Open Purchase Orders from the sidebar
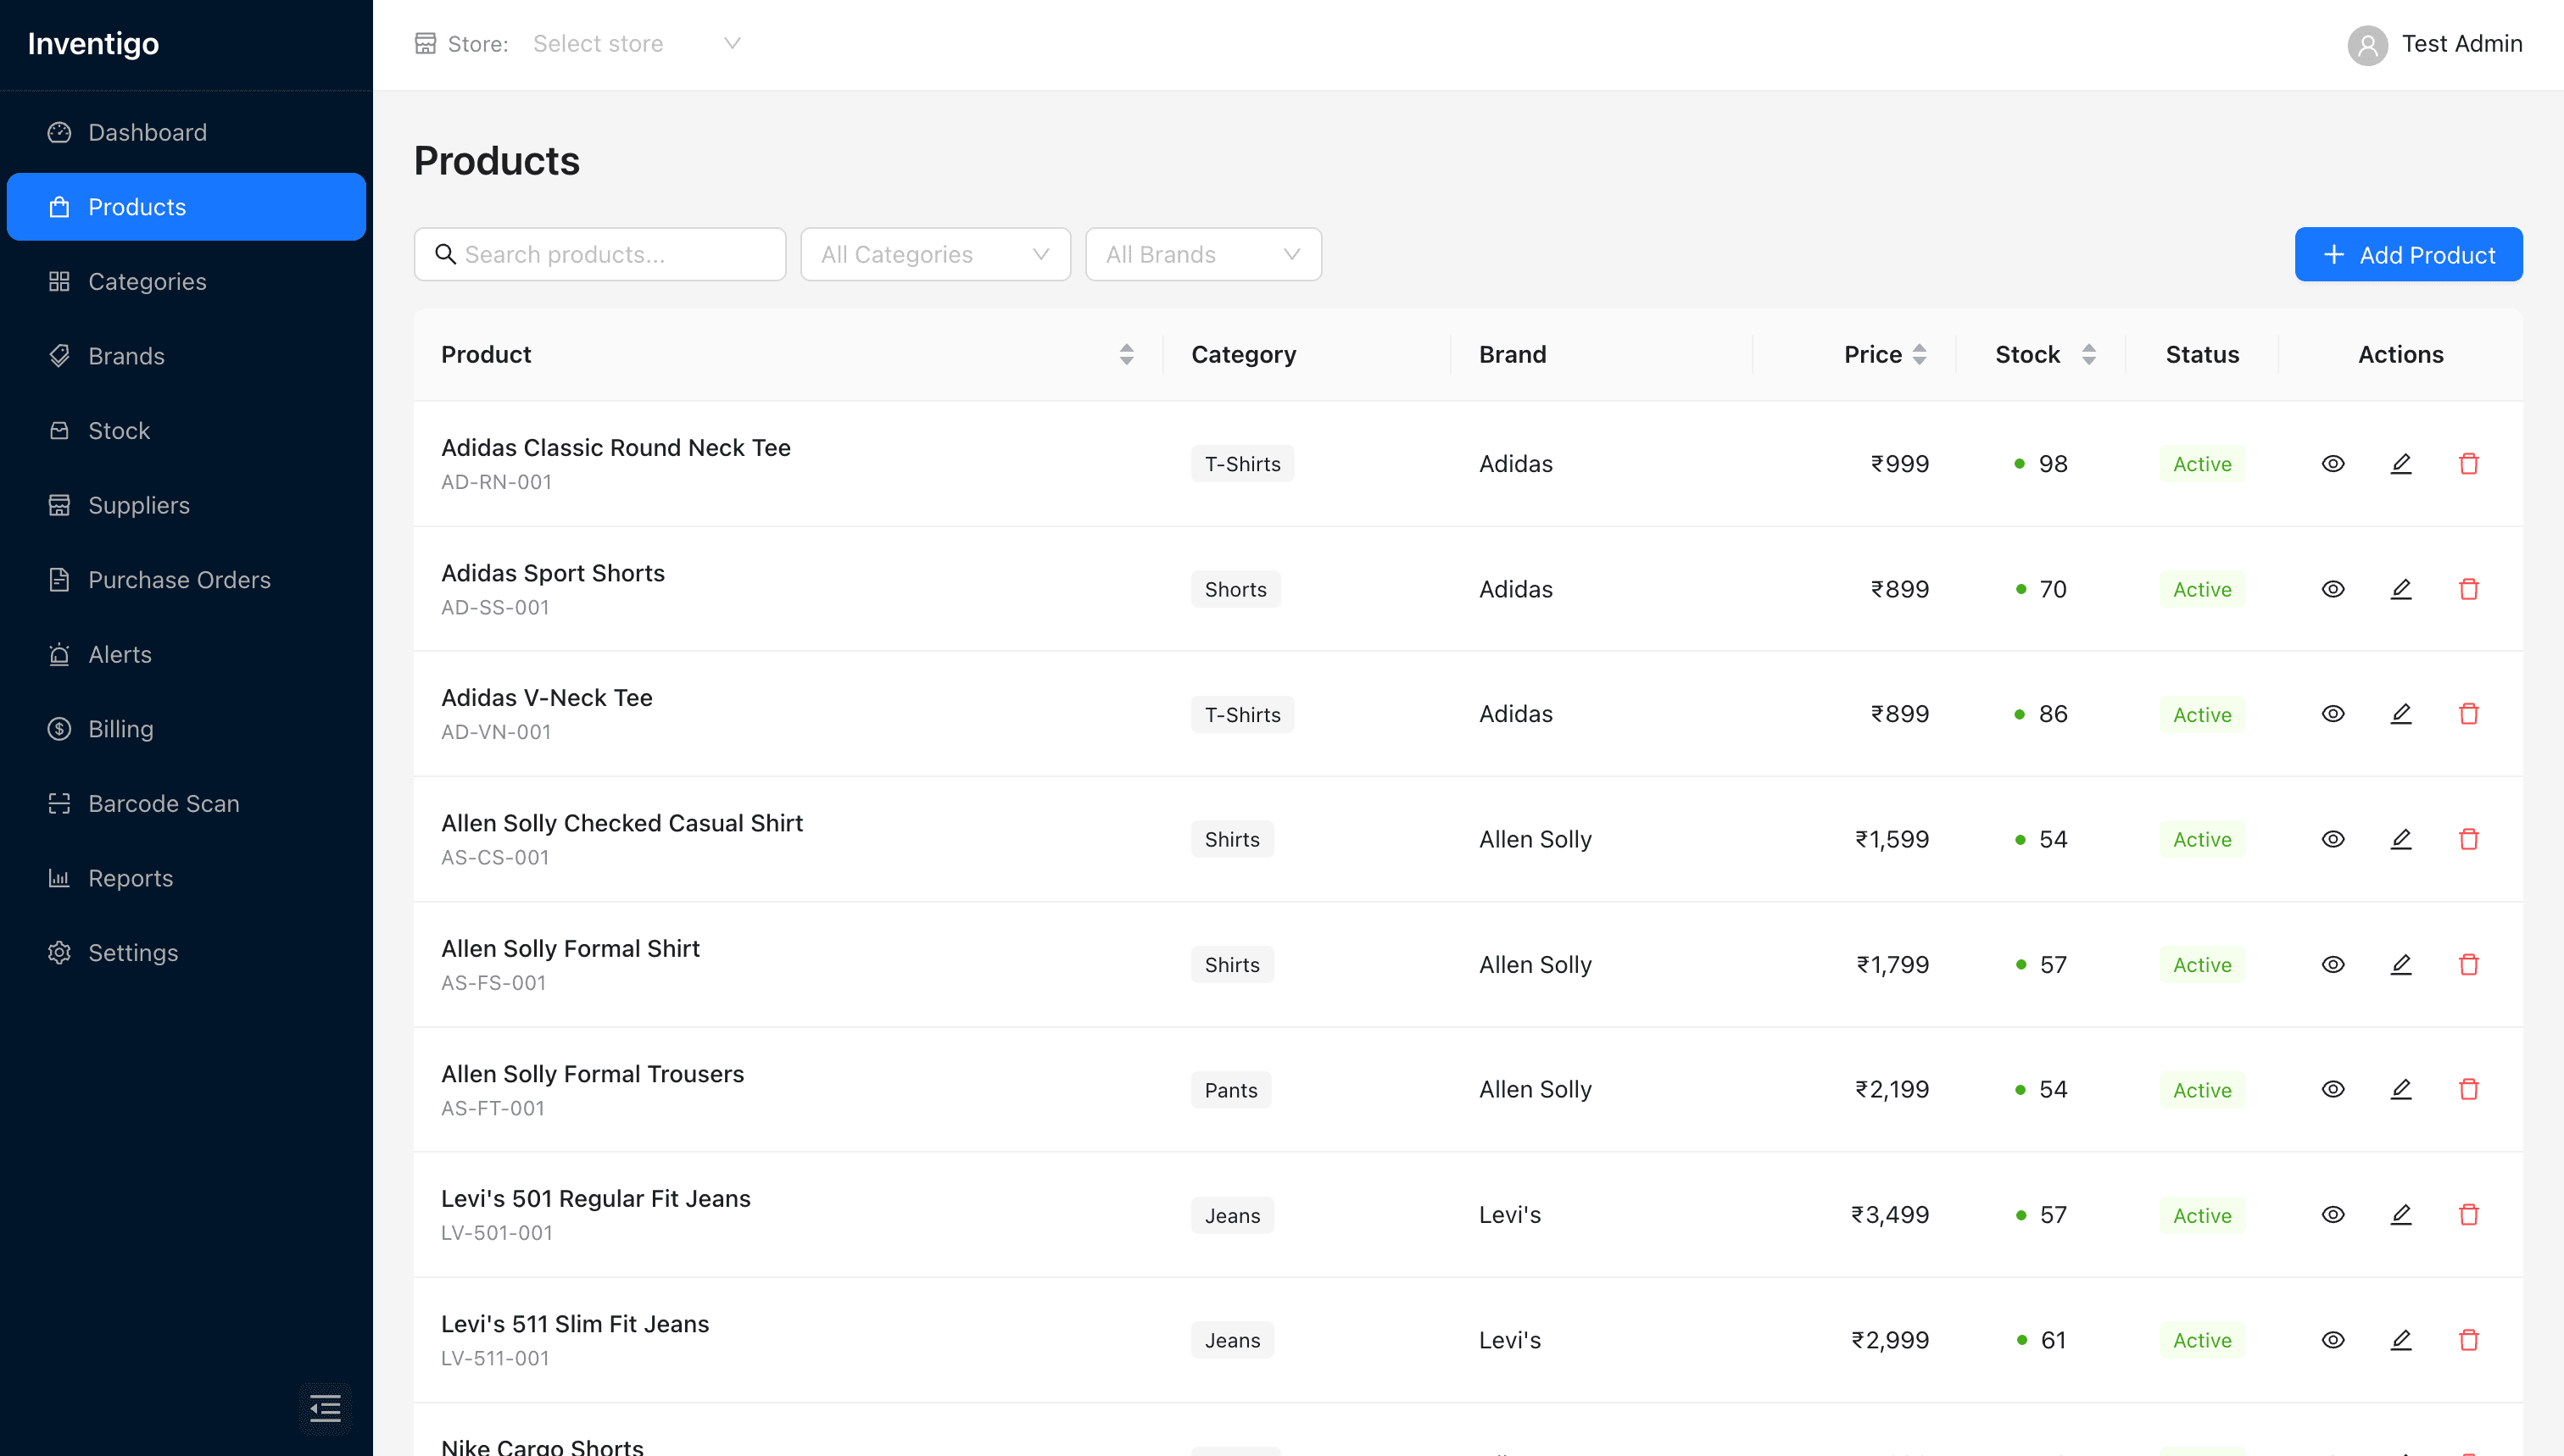Image resolution: width=2564 pixels, height=1456 pixels. (x=179, y=579)
